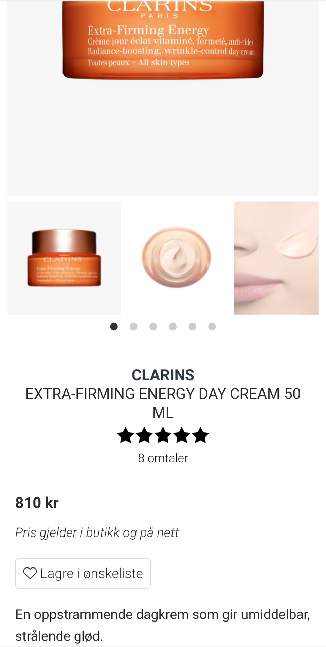Open the 8 omtaler reviews link

(x=163, y=458)
